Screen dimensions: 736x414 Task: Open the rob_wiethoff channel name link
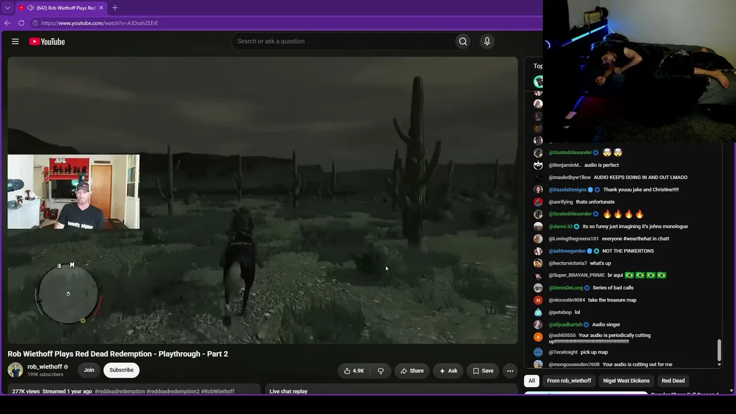coord(45,367)
